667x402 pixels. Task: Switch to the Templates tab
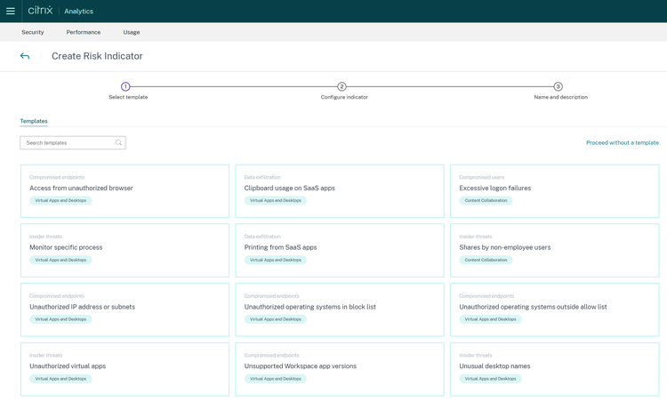34,121
